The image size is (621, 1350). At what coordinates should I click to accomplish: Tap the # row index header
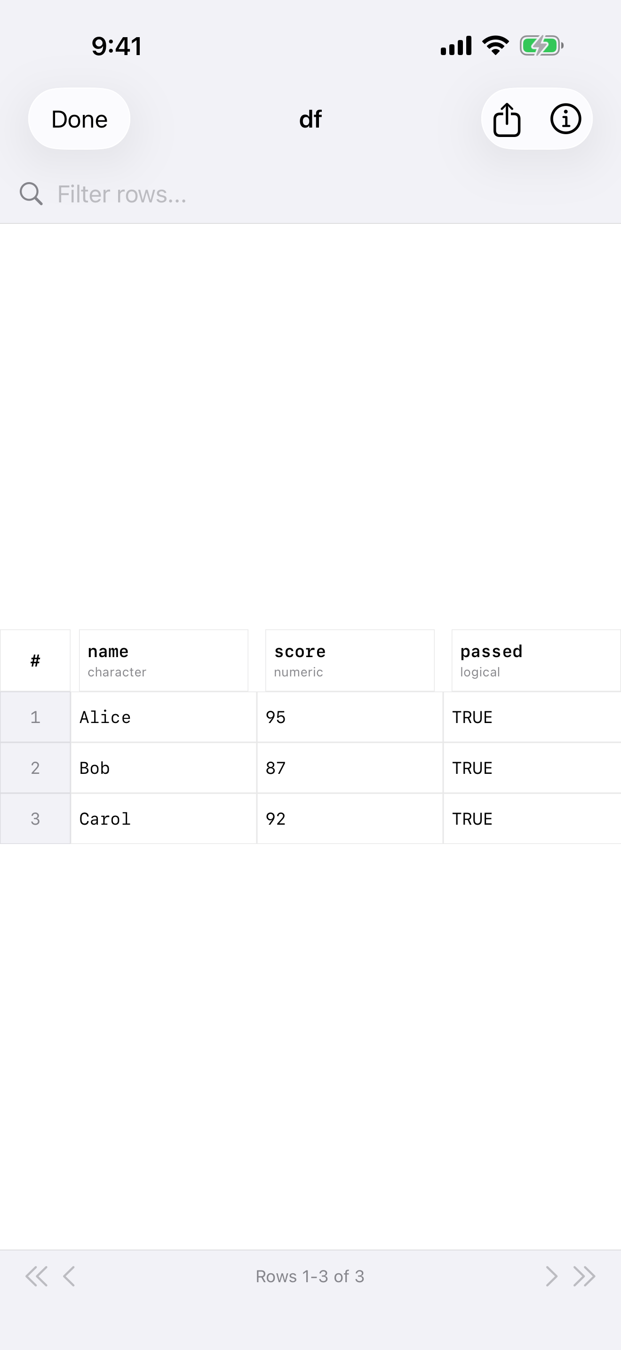point(35,660)
